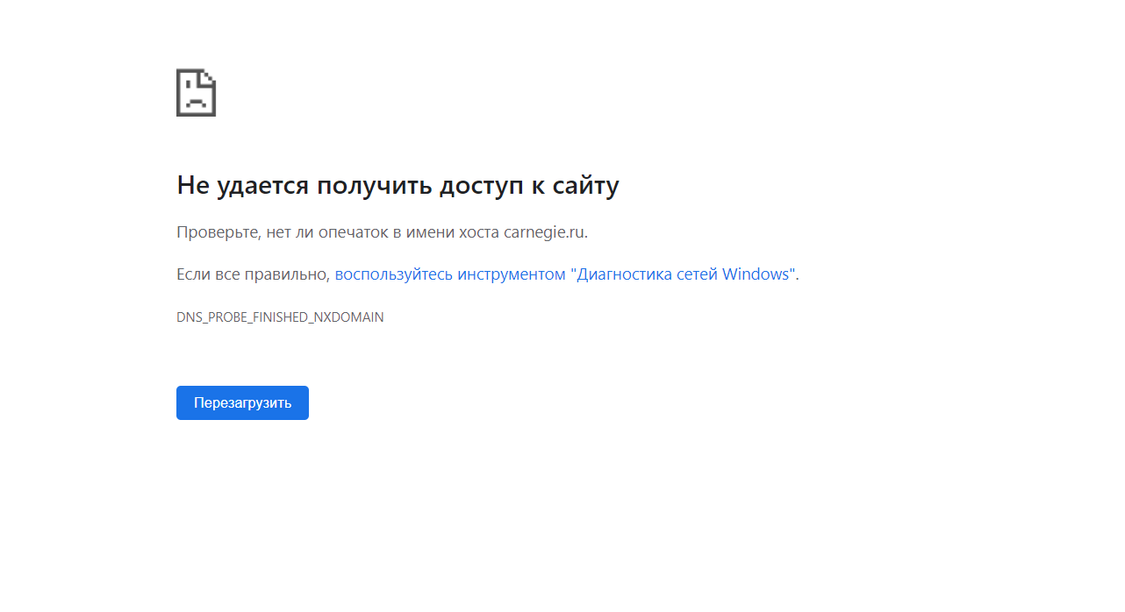Click the heading Не удается получить доступ
Viewport: 1125px width, 612px height.
(397, 186)
